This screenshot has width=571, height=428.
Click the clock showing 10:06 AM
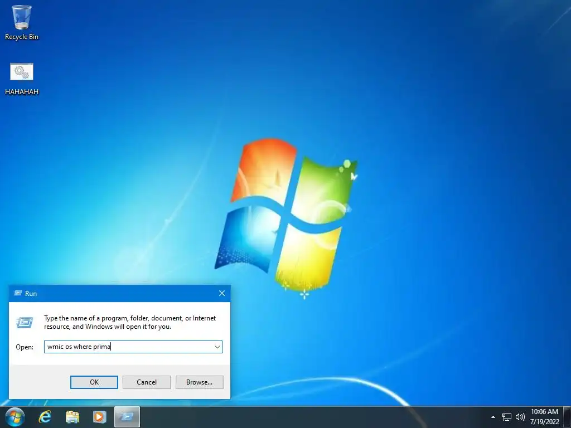544,412
